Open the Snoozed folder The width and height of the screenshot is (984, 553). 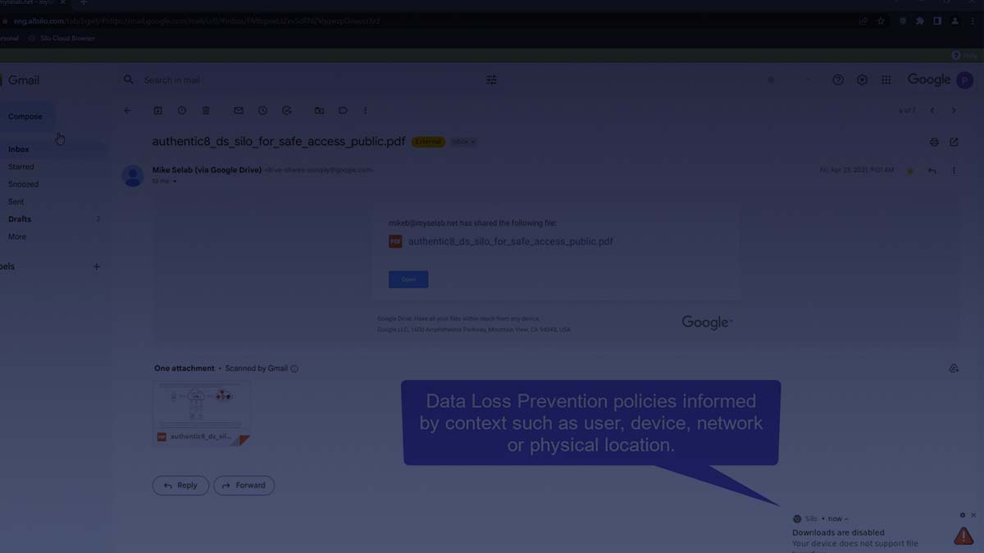23,184
